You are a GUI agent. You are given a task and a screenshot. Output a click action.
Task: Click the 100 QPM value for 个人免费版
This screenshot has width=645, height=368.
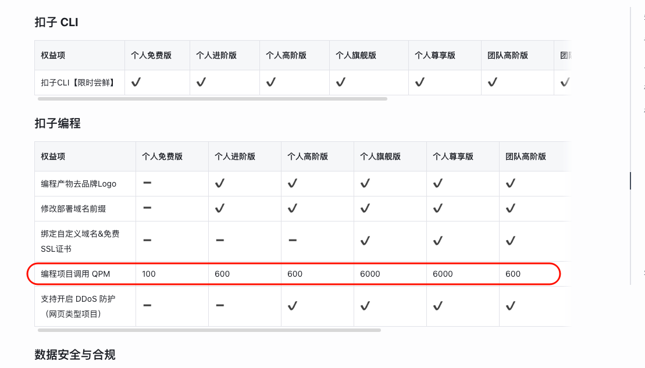(x=149, y=274)
